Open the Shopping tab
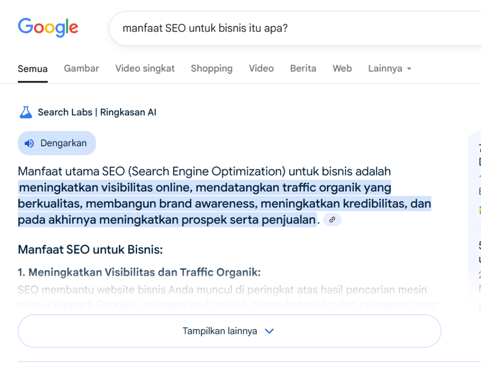Screen dimensions: 481x365 [212, 68]
